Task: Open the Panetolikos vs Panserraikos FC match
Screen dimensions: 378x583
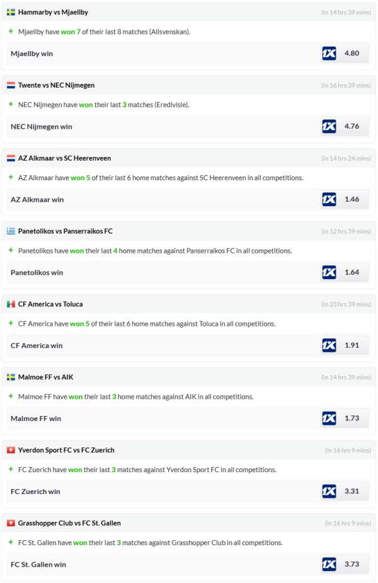Action: tap(65, 231)
